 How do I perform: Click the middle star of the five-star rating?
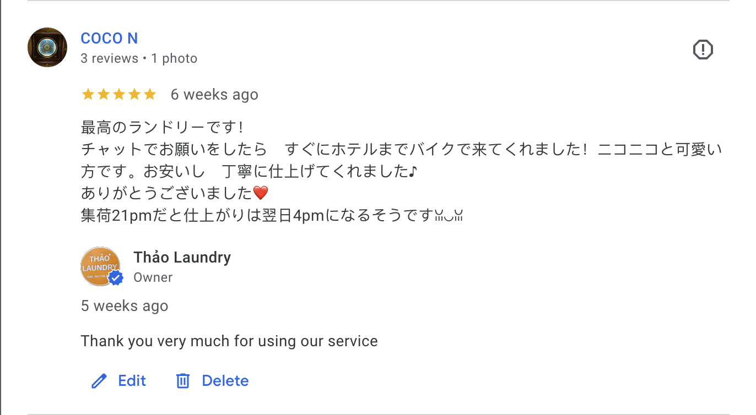(120, 94)
